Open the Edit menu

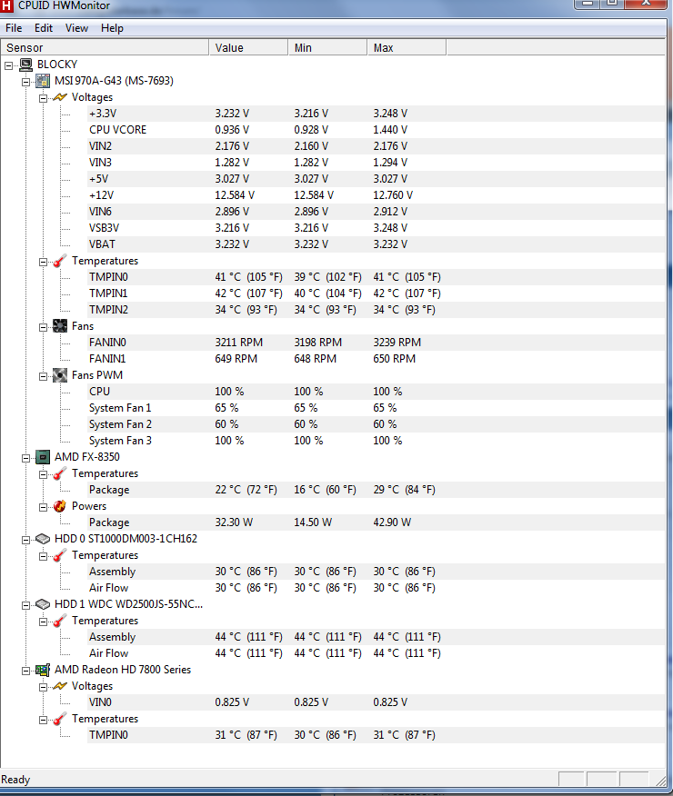(44, 28)
